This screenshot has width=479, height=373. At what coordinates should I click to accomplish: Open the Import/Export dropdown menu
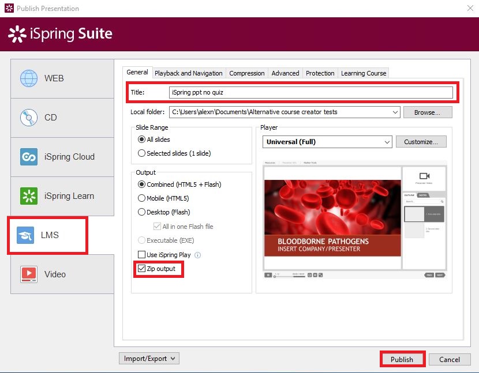coord(149,359)
